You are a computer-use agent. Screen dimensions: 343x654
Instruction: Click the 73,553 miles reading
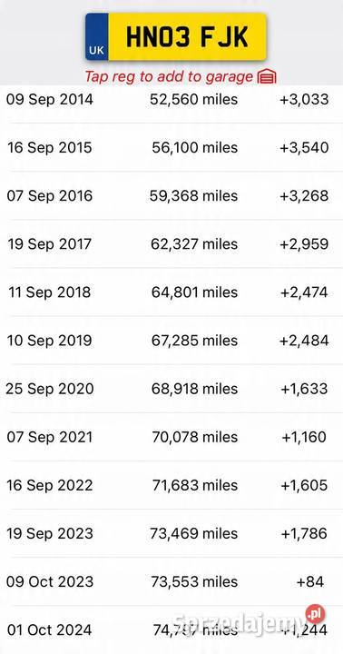194,581
